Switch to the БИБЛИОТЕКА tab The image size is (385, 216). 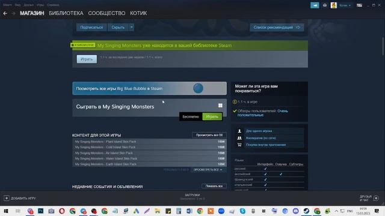(x=66, y=13)
